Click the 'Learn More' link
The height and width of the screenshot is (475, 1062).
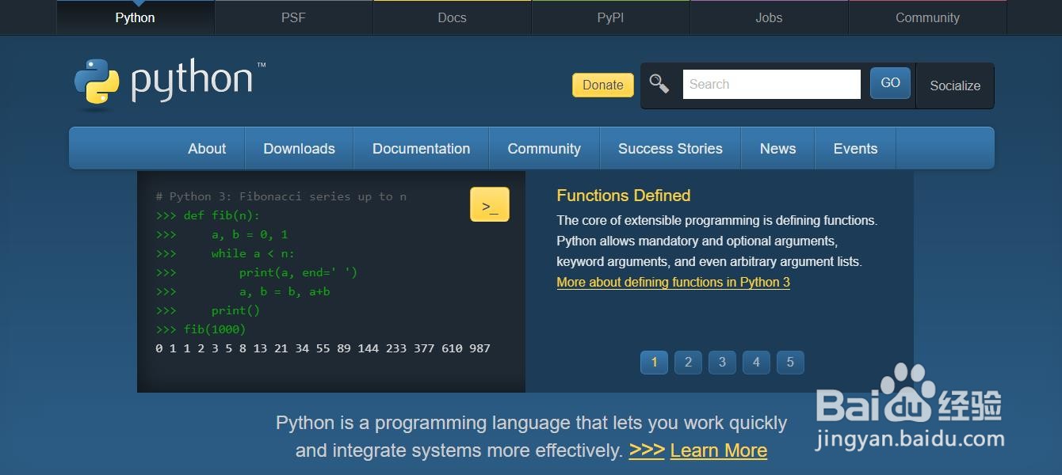[718, 450]
